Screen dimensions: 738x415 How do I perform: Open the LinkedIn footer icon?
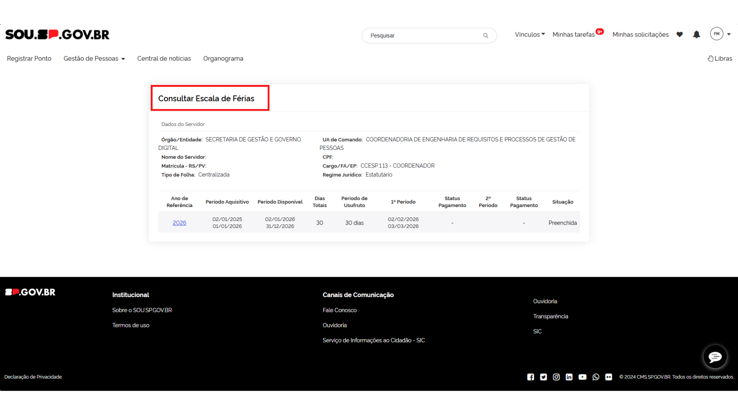click(569, 377)
